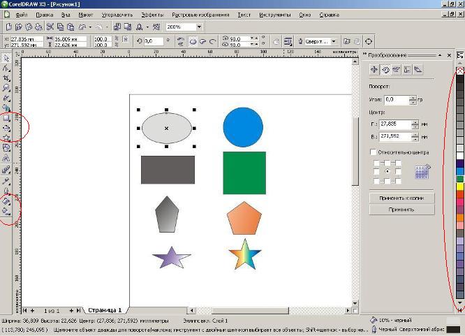
Task: Pick the yellow palette swatch
Action: pos(460,187)
